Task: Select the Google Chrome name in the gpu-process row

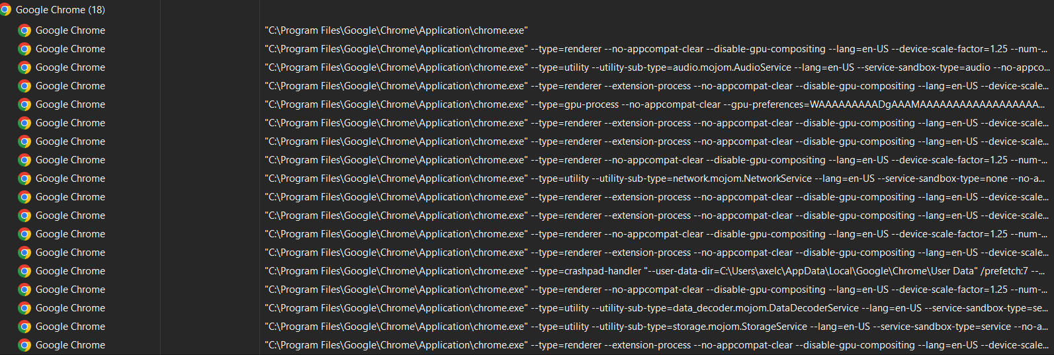Action: tap(70, 104)
